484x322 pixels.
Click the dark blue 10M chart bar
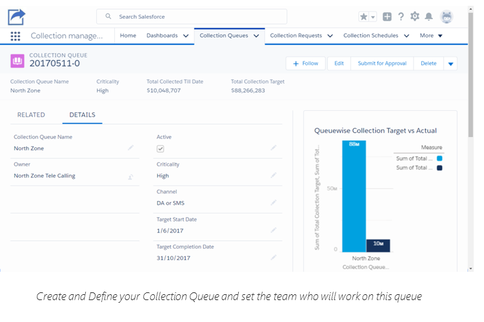coord(378,245)
